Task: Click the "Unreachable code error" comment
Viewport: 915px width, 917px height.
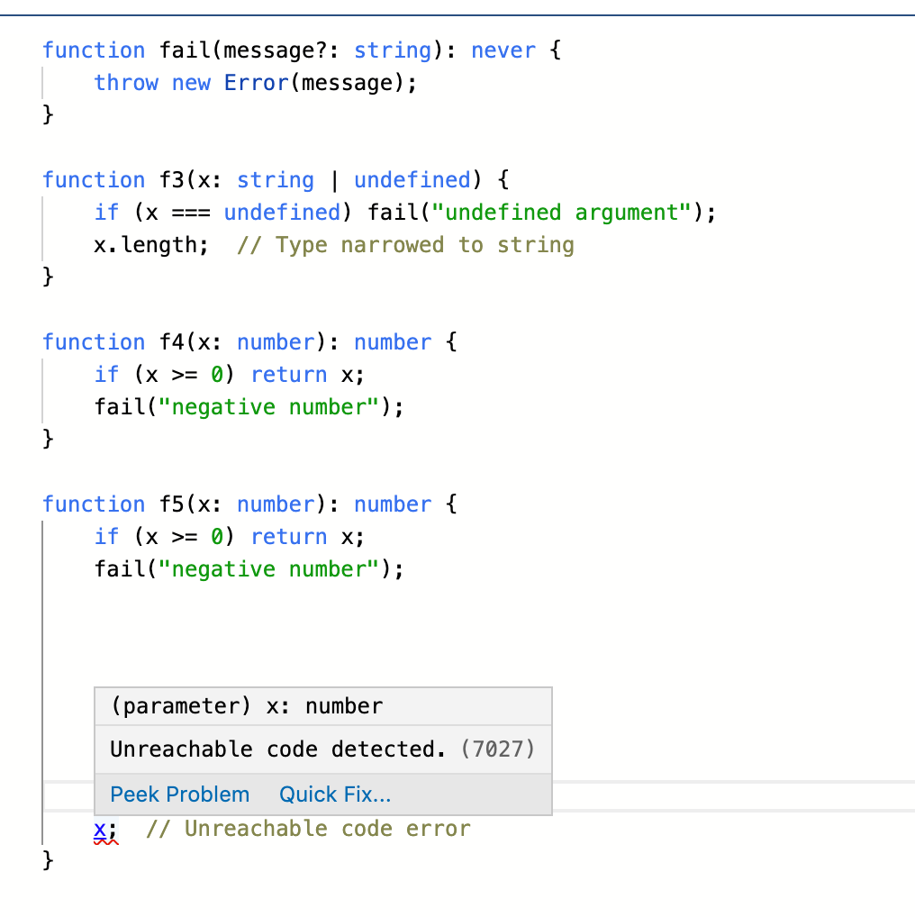Action: (308, 829)
